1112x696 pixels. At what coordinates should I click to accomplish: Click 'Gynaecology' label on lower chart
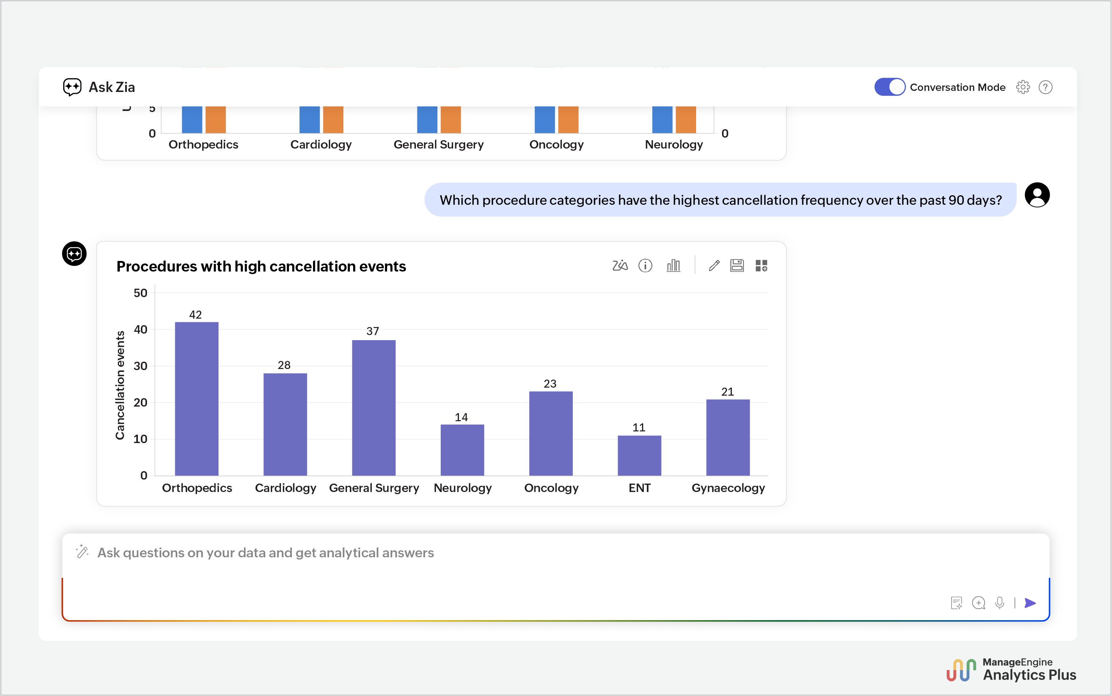[728, 488]
